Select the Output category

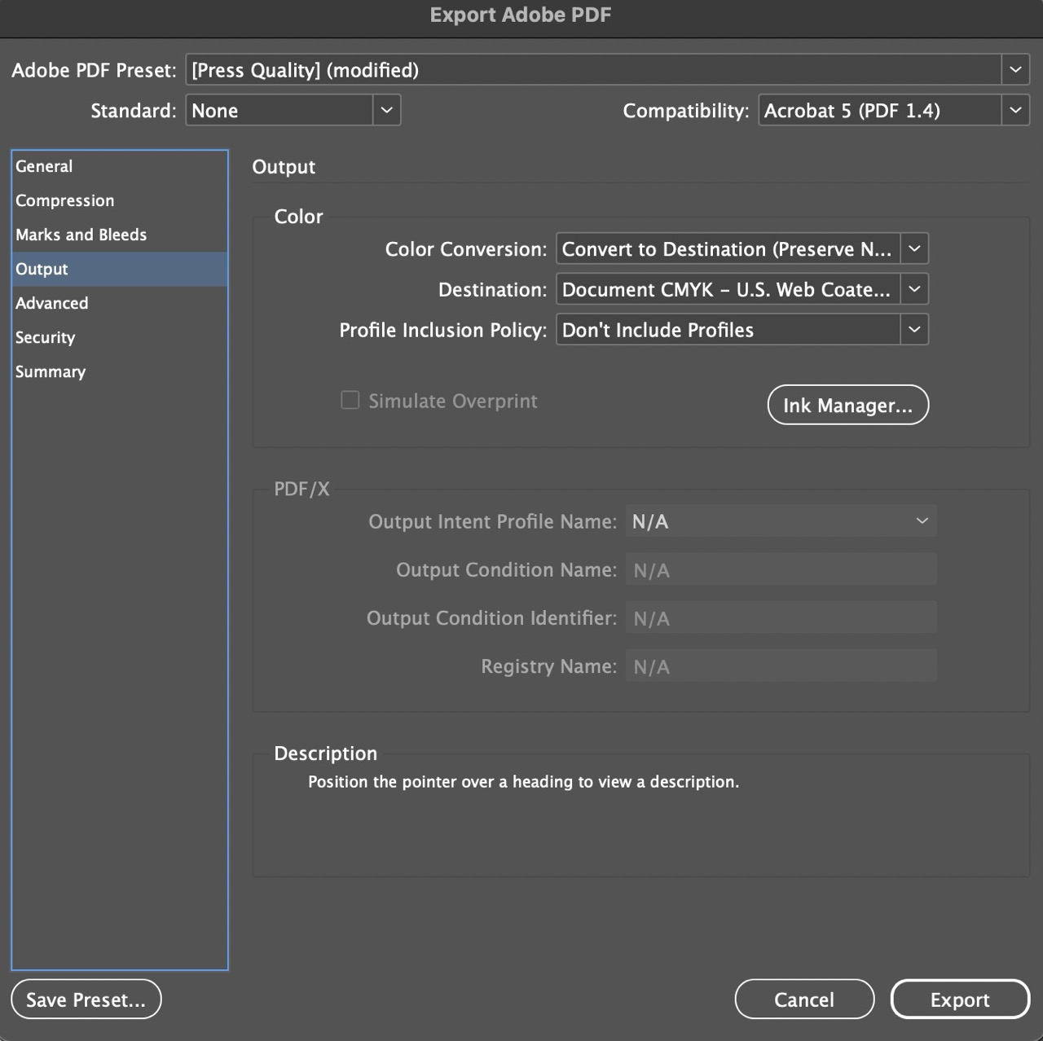point(119,269)
